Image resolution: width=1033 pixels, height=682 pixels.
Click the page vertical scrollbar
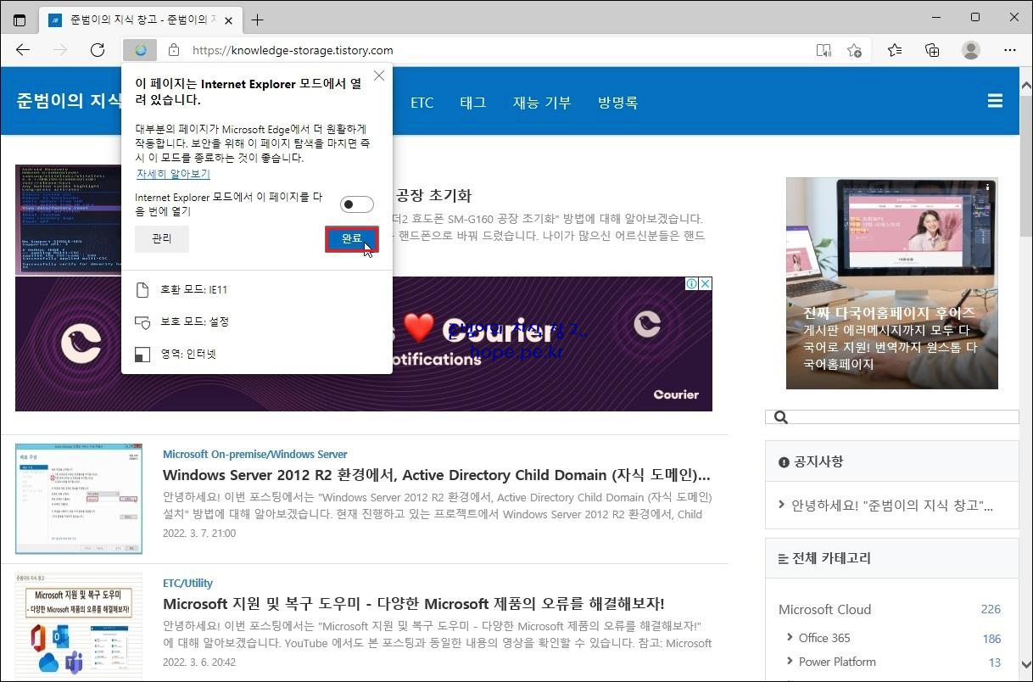coord(1025,373)
